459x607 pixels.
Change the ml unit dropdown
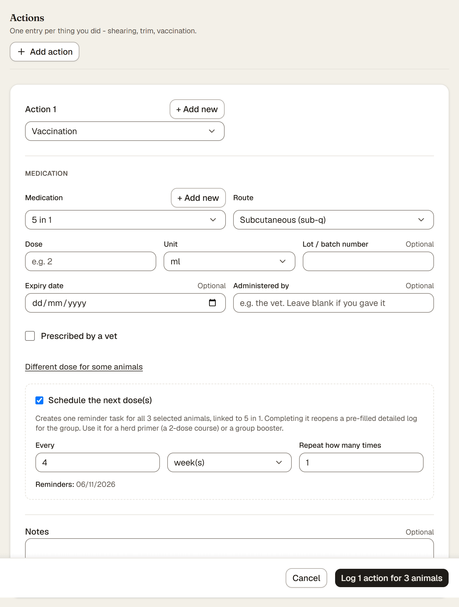click(x=229, y=261)
